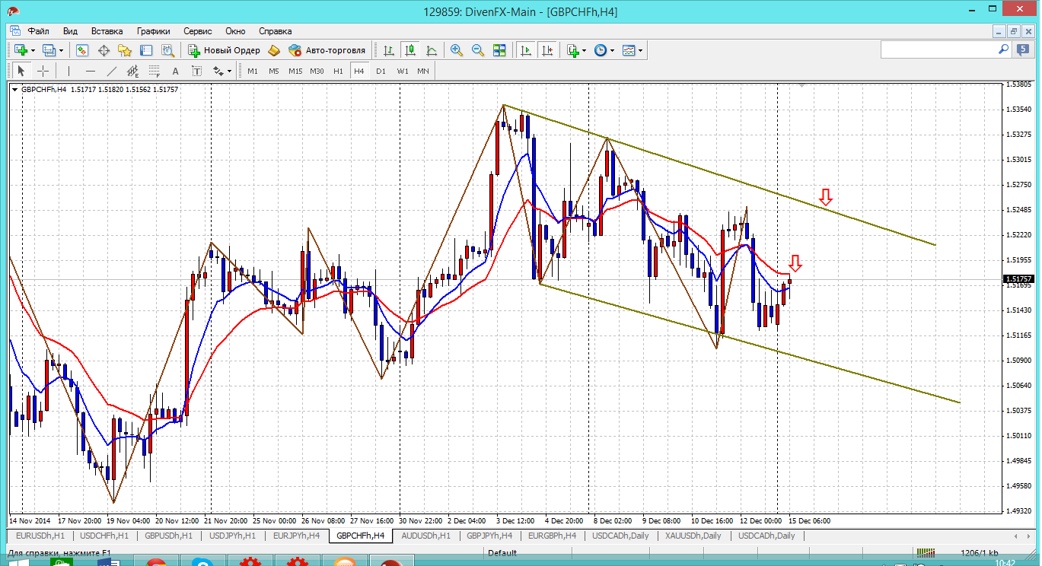This screenshot has width=1042, height=566.
Task: Toggle the Авто-торговля button
Action: pos(327,50)
